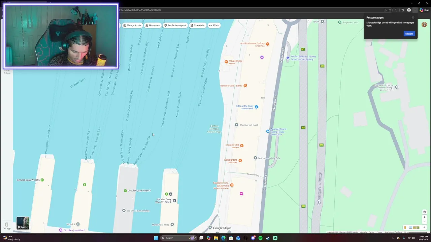Open the Windows Start menu

156,238
